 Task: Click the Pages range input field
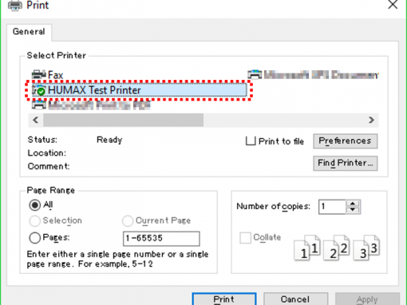click(x=161, y=239)
